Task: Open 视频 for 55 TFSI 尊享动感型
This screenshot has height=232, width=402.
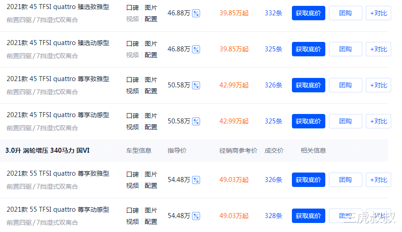Action: click(133, 222)
